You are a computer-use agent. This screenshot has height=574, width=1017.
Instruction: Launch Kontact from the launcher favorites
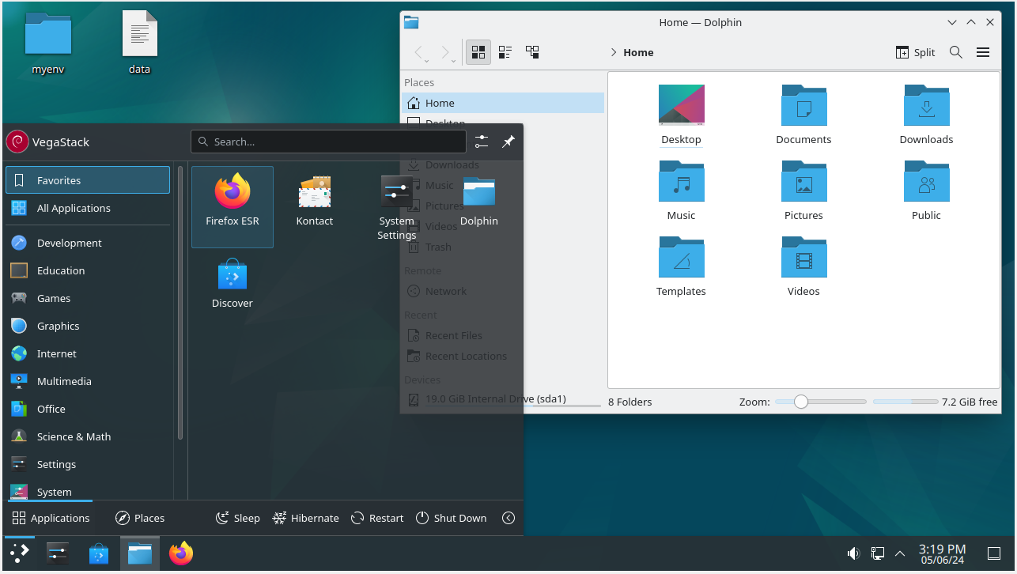click(314, 198)
